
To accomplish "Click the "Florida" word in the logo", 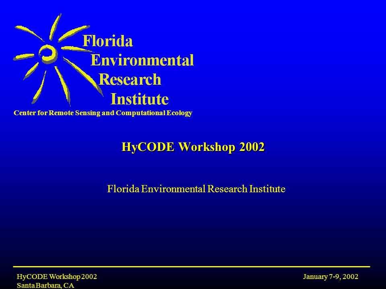I will click(x=108, y=41).
